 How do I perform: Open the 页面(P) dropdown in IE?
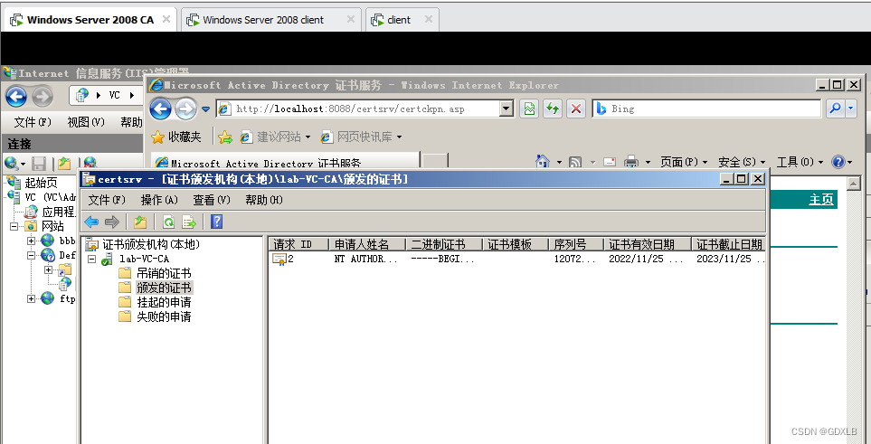pyautogui.click(x=684, y=162)
